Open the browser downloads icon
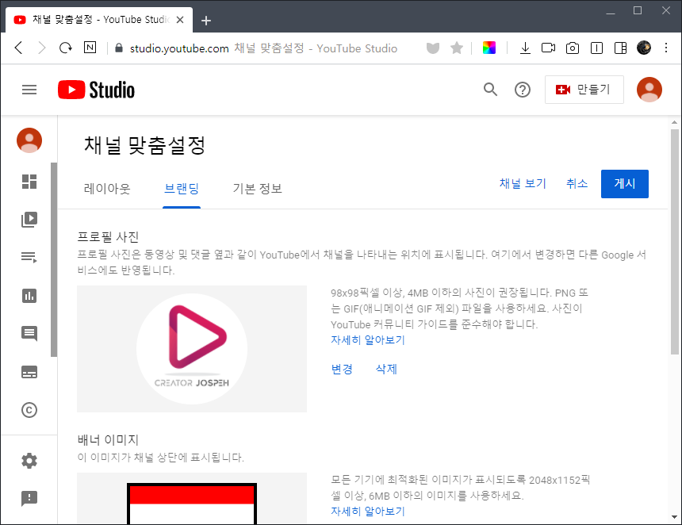Viewport: 682px width, 525px height. [x=525, y=48]
